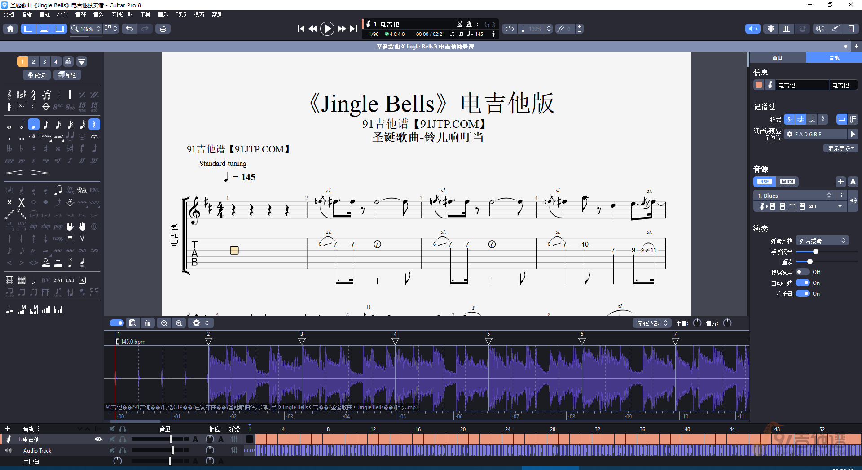Insert TXT text annotation

70,280
